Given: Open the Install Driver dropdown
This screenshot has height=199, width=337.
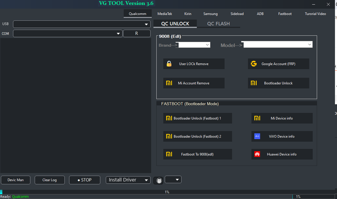Looking at the screenshot, I should pos(128,180).
